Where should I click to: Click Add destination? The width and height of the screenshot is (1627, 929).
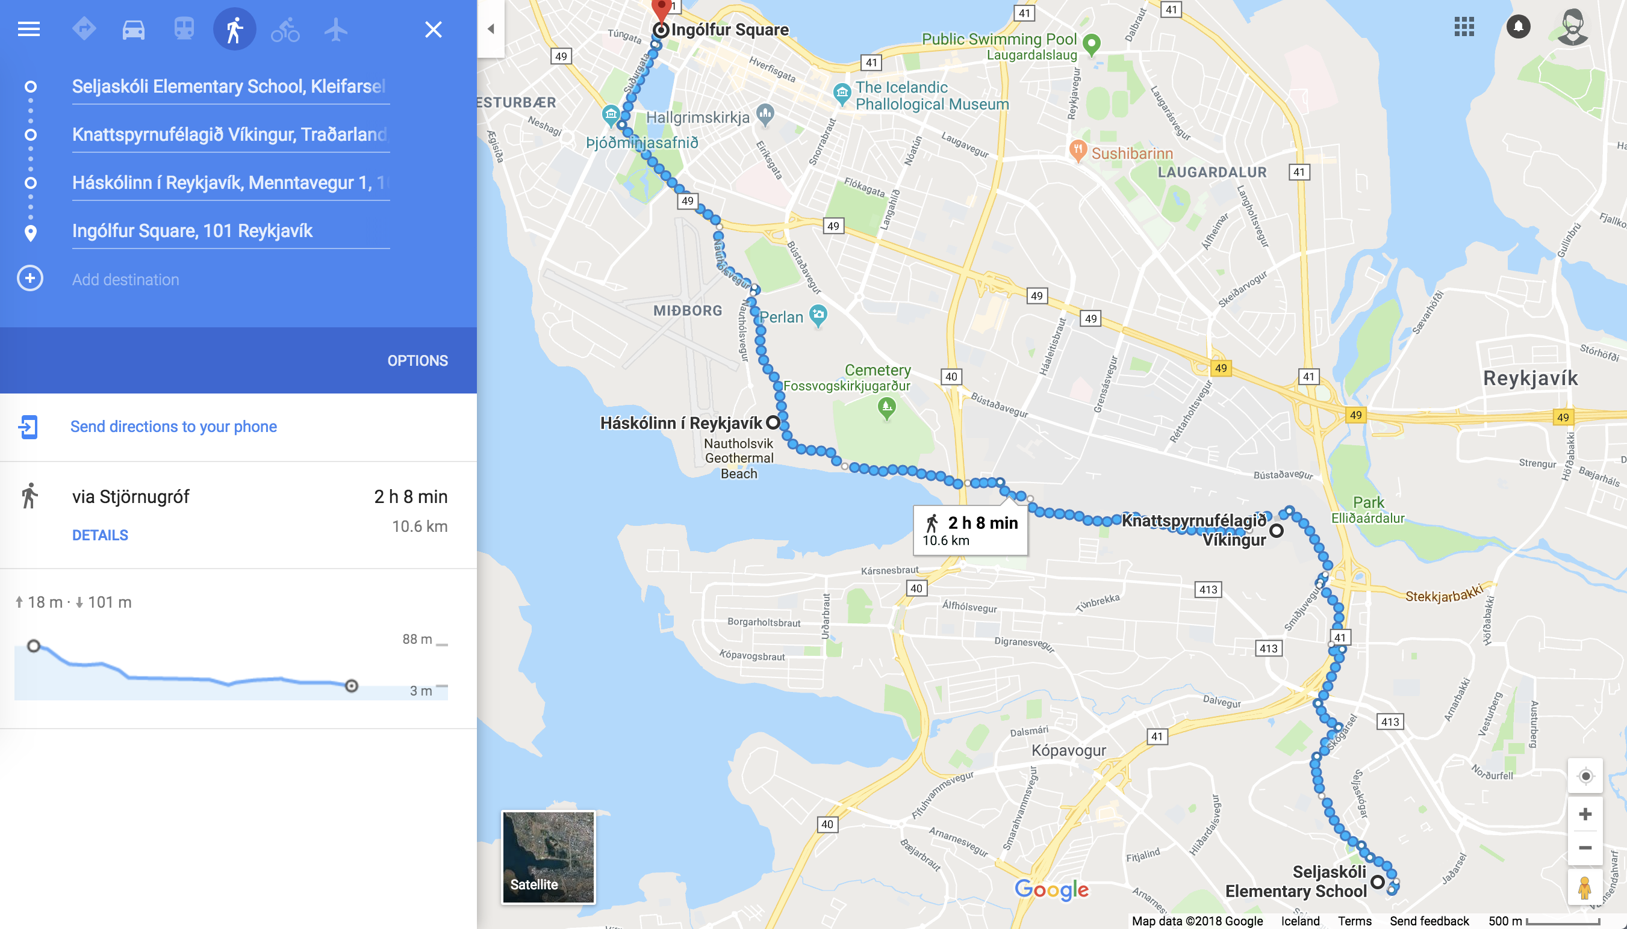125,279
